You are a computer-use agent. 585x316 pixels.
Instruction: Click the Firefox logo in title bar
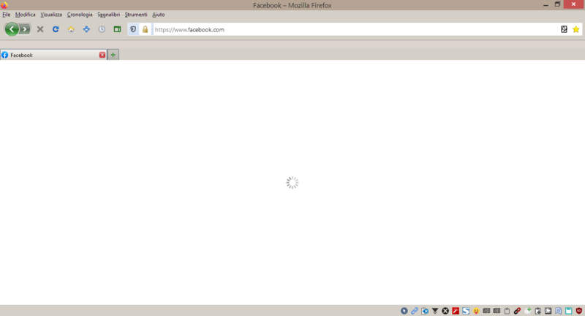pos(4,5)
